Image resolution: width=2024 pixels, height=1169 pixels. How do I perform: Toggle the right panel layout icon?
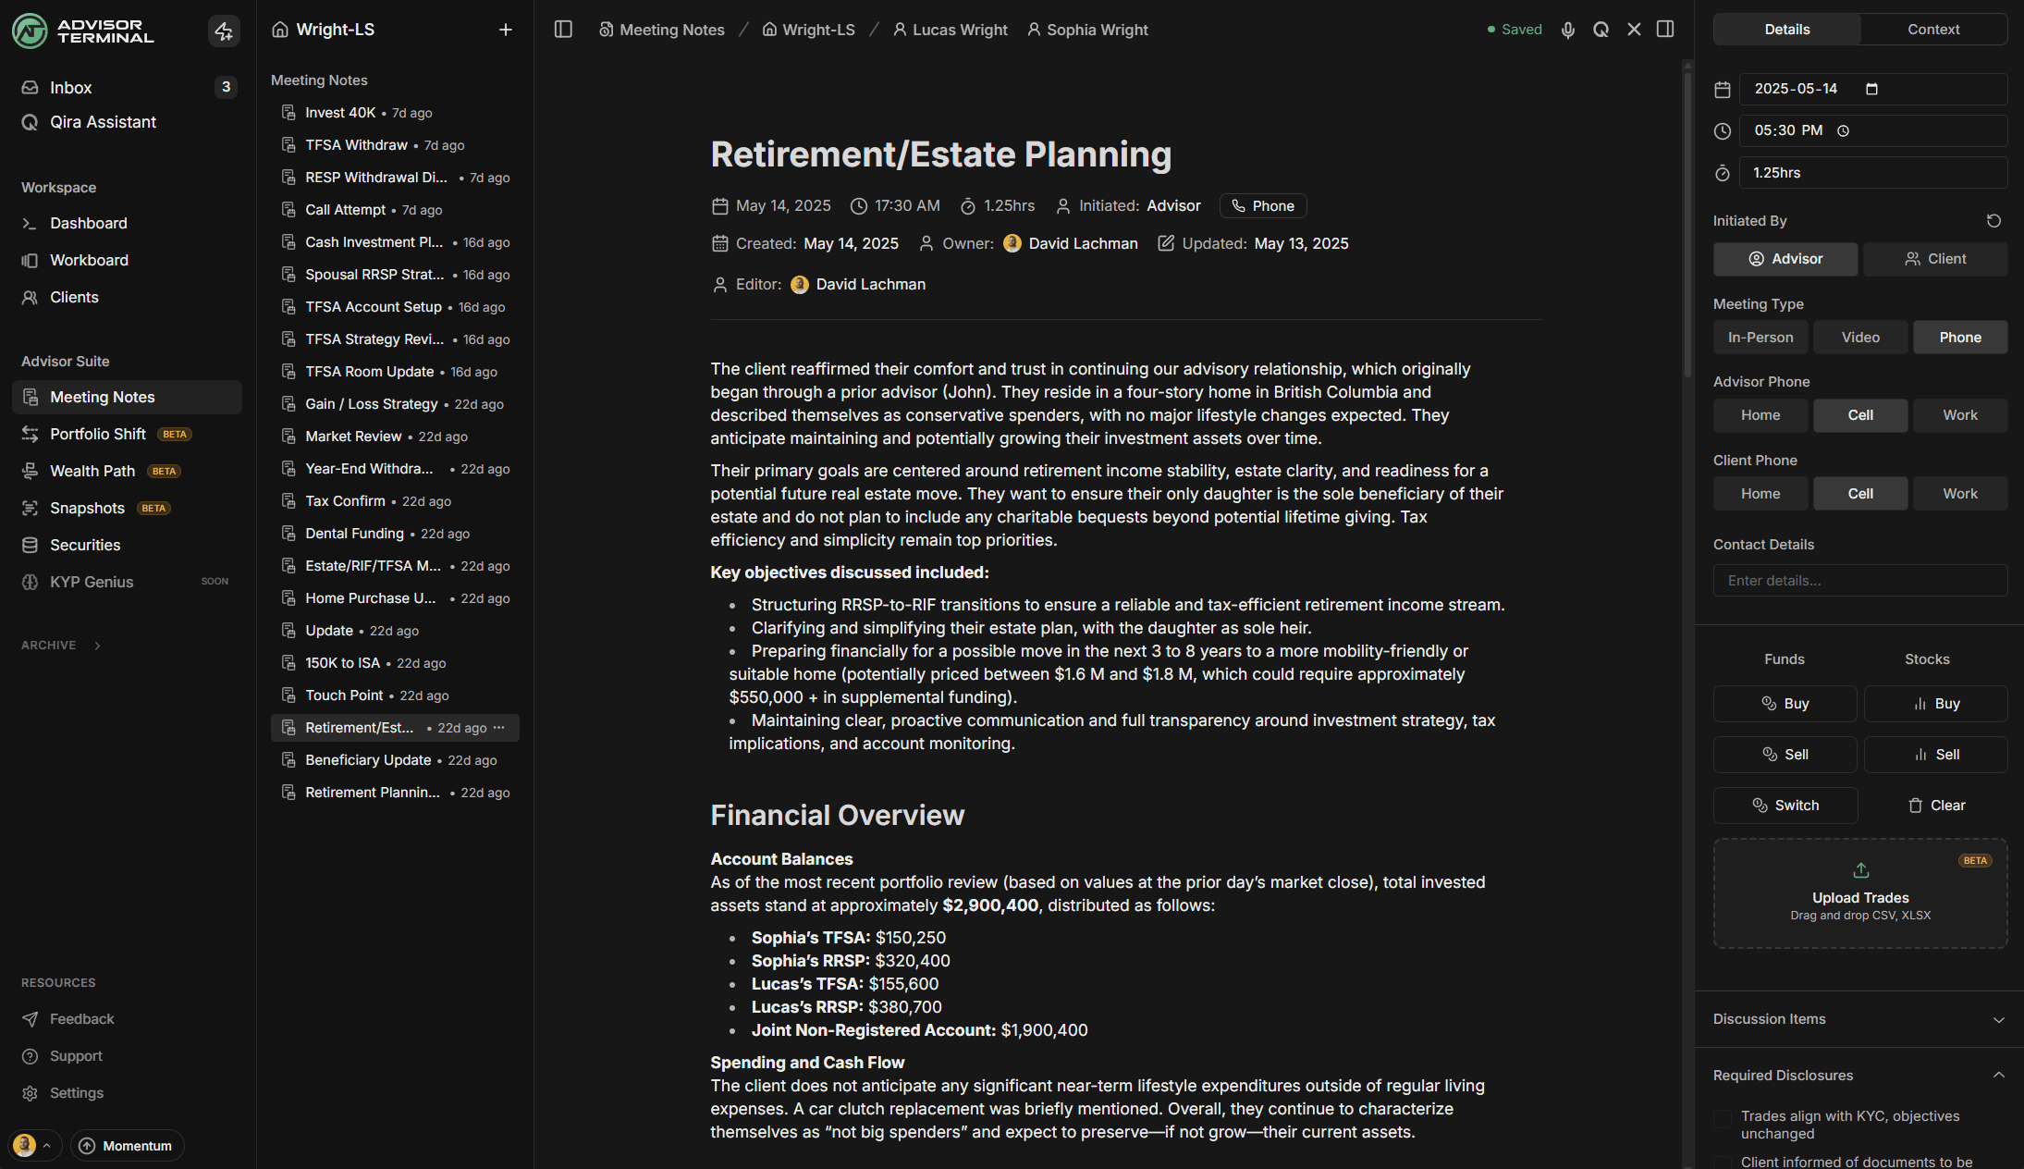click(1664, 29)
